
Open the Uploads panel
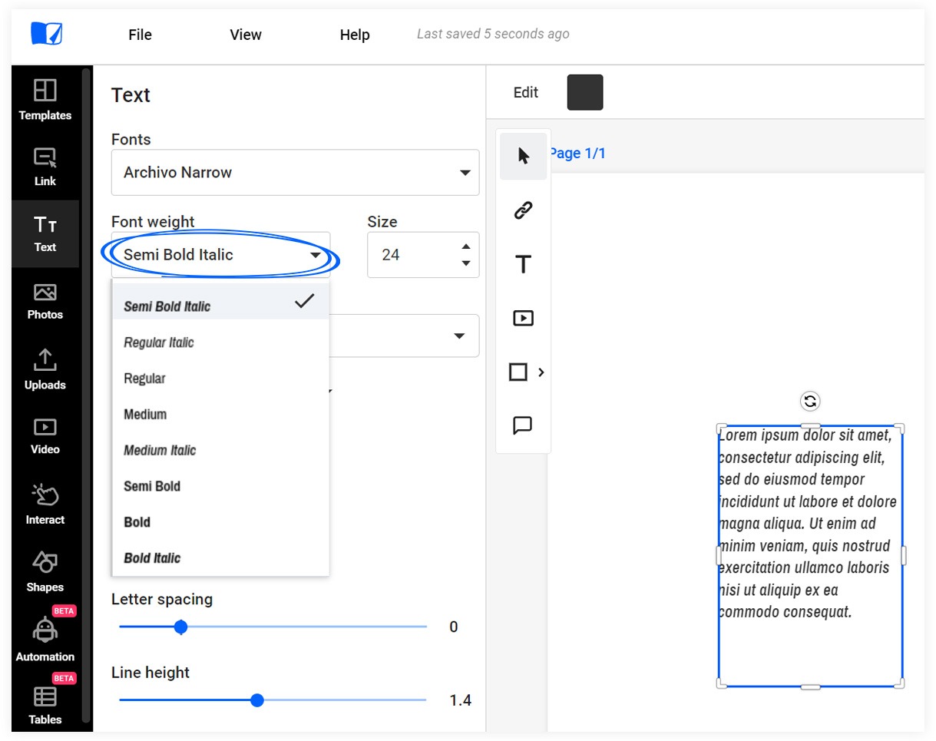point(45,369)
